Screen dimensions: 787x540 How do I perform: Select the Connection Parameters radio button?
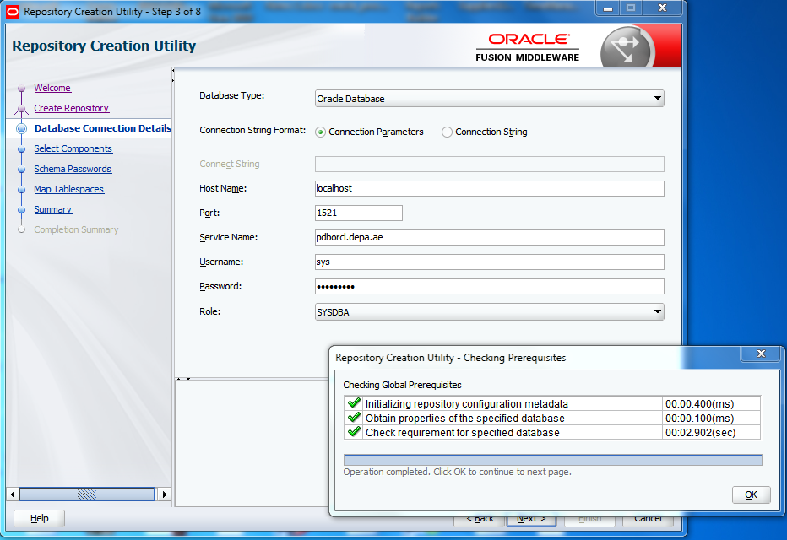pos(320,132)
